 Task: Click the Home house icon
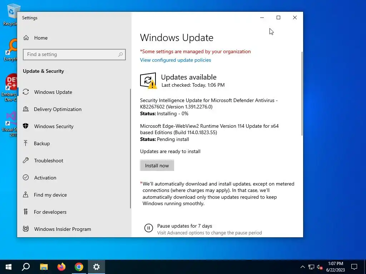point(26,38)
